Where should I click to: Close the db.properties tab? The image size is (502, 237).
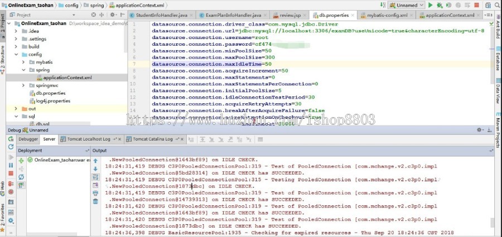coord(353,15)
